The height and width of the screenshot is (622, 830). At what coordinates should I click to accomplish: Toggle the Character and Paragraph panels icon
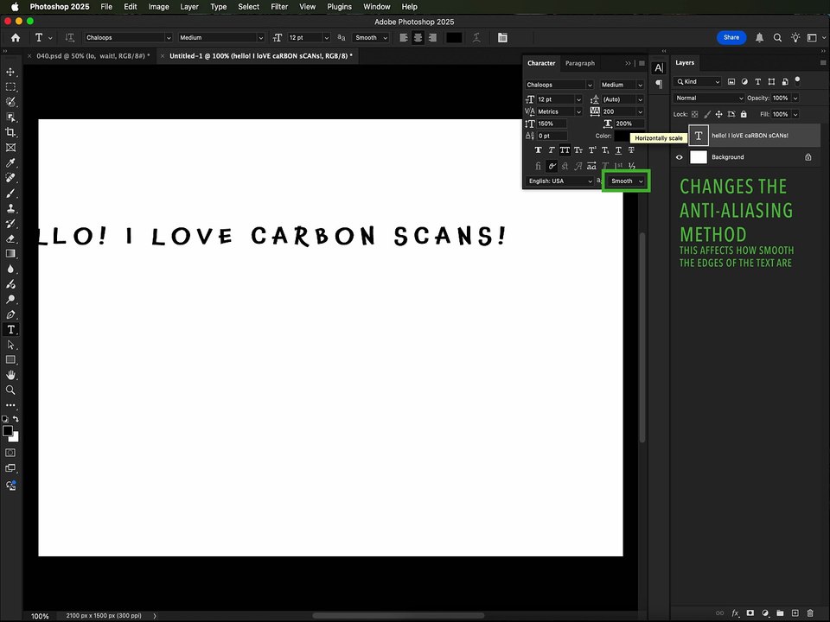502,37
